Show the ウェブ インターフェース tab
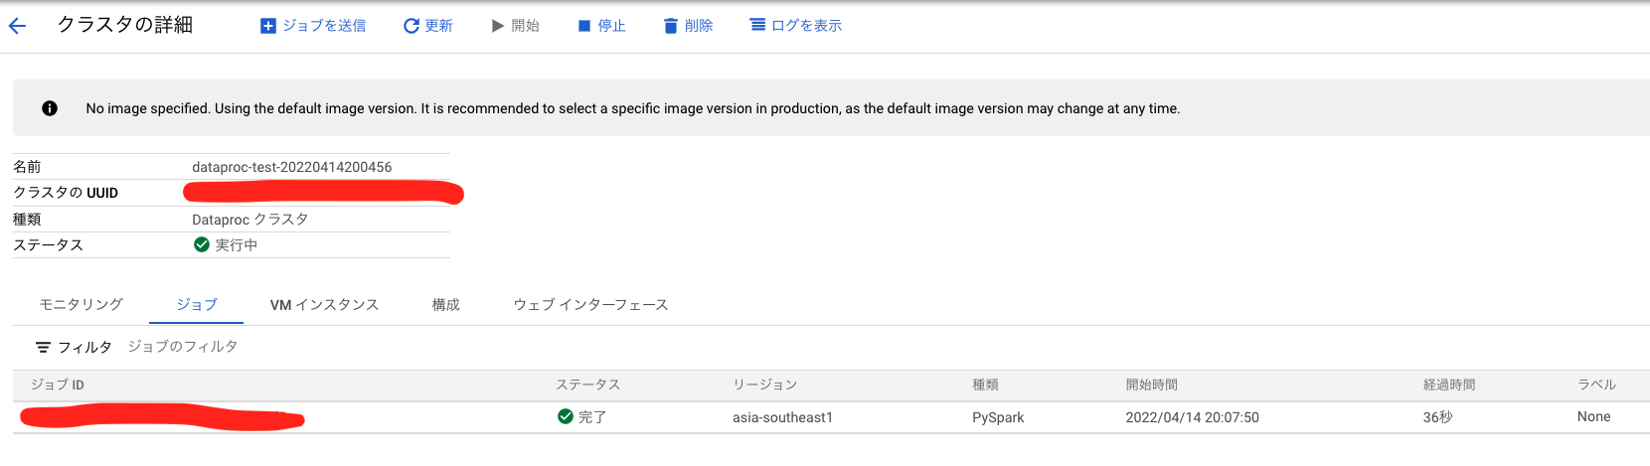 coord(590,305)
